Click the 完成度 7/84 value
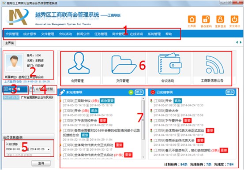244x170 pixels. (x=224, y=164)
